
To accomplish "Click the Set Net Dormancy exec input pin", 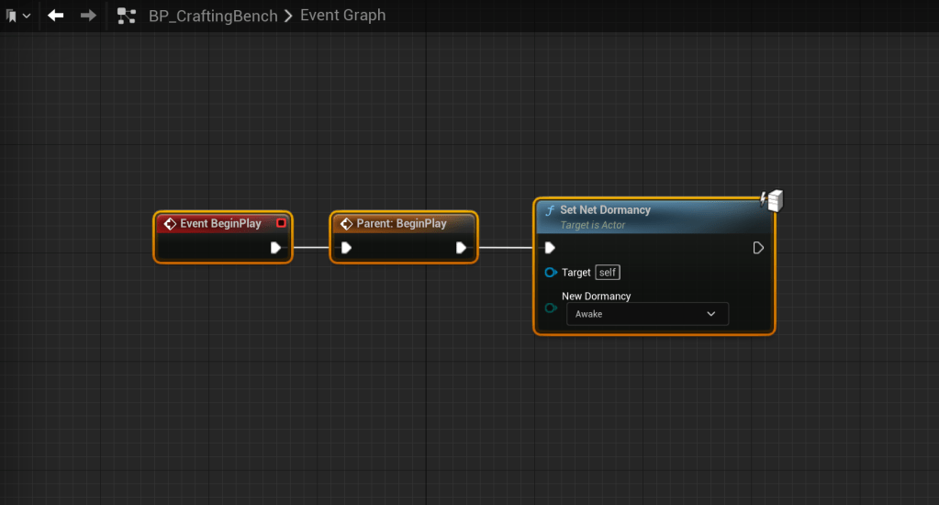I will (550, 248).
